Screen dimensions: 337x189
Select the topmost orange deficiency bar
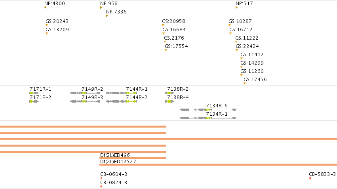click(83, 127)
